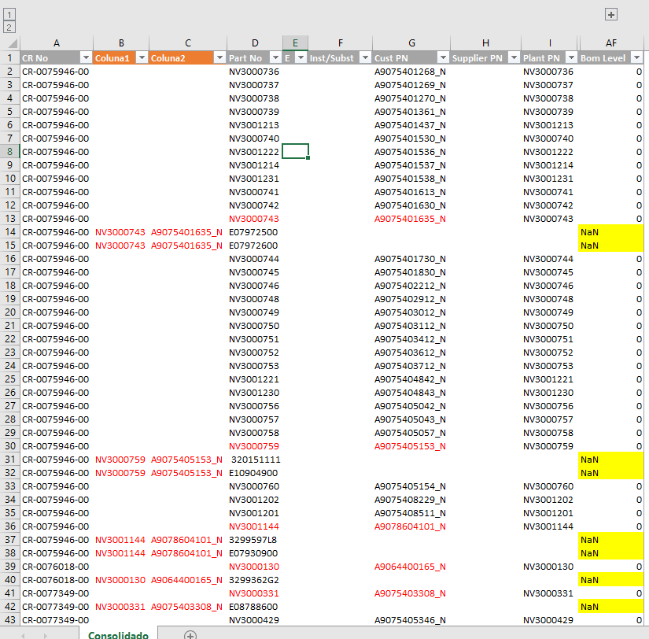The height and width of the screenshot is (639, 649).
Task: Click red Part No NV3001144 in row 36
Action: 254,526
